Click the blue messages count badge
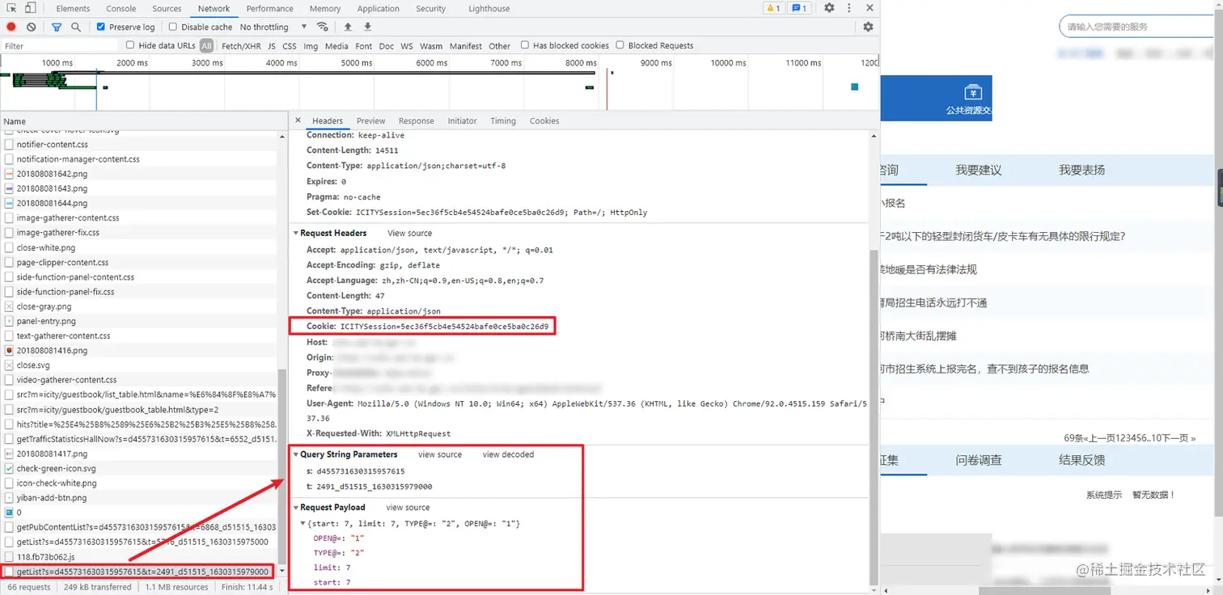This screenshot has width=1223, height=595. coord(799,8)
